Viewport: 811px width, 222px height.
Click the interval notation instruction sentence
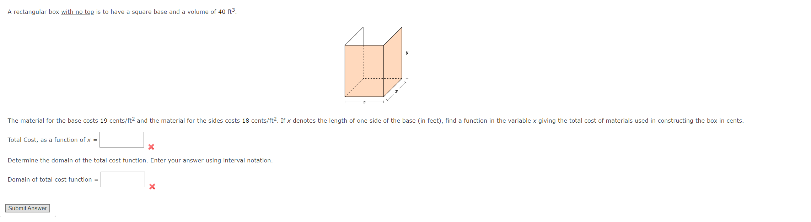pos(140,160)
